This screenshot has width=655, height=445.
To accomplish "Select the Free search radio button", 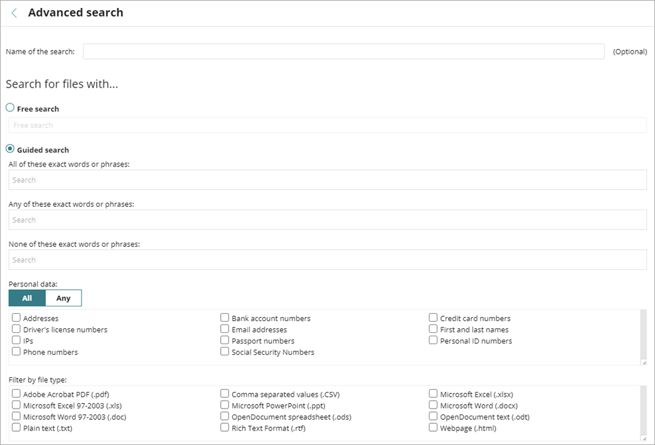I will (x=10, y=107).
